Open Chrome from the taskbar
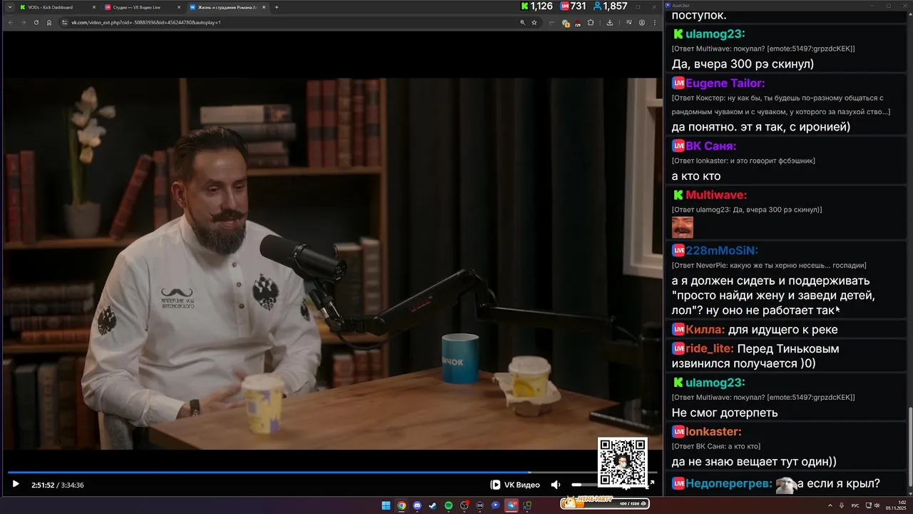 click(402, 505)
